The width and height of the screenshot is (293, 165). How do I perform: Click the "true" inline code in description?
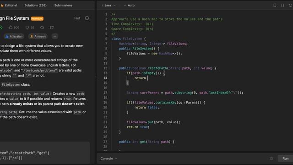coord(67,99)
